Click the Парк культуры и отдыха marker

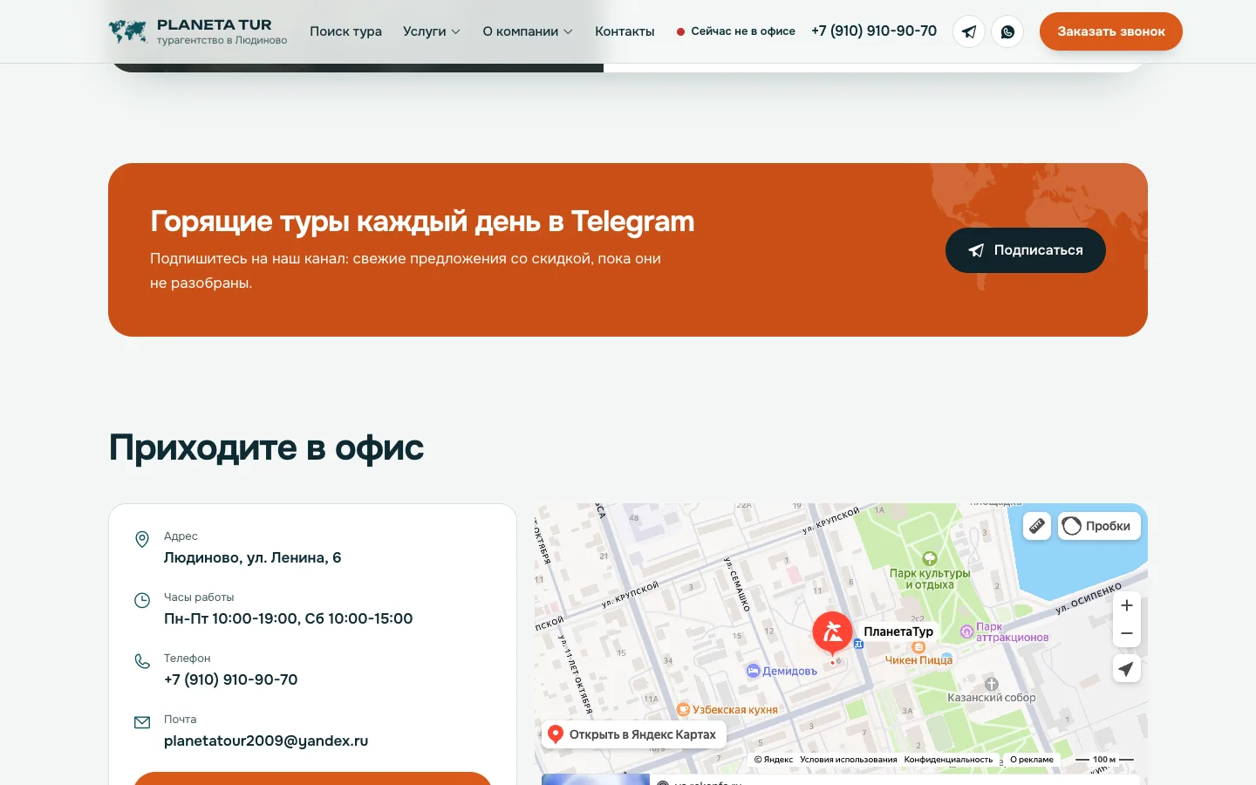coord(930,558)
